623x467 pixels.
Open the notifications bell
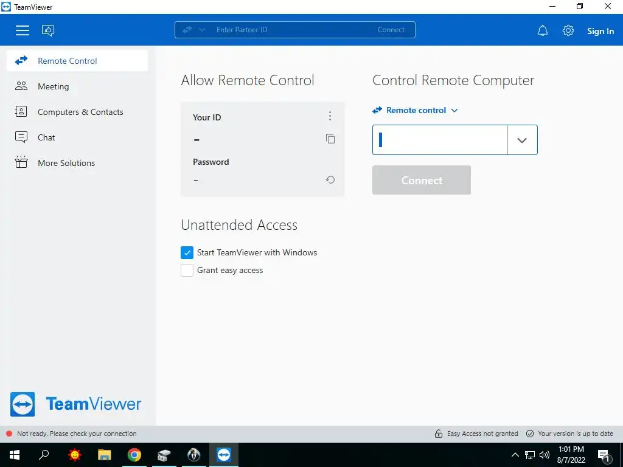(542, 30)
